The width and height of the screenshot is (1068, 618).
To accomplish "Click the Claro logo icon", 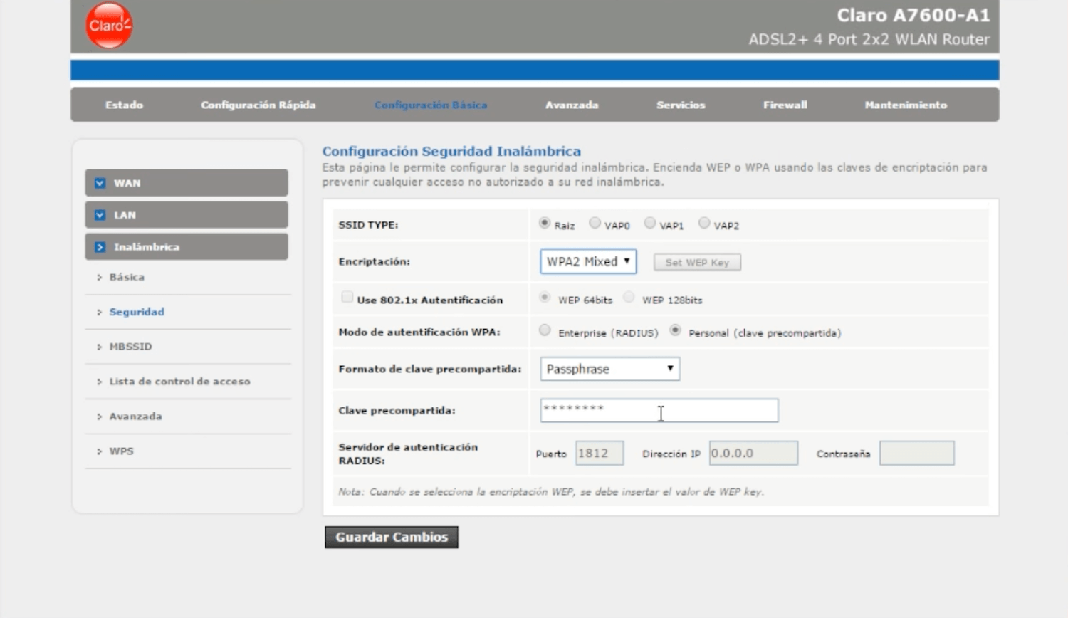I will [109, 26].
